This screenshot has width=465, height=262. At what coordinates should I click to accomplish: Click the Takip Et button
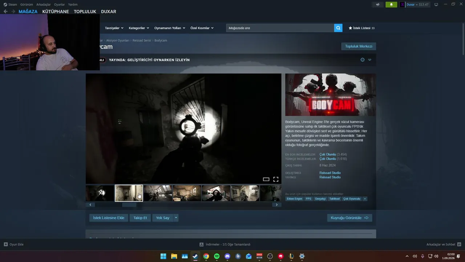[x=140, y=218]
